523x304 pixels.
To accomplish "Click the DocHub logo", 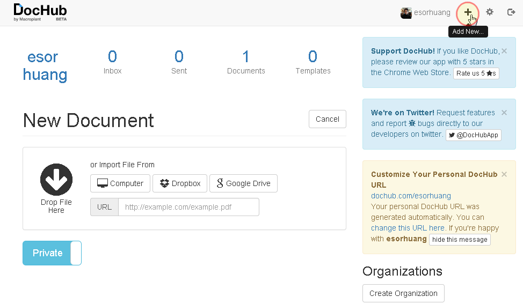I will [x=40, y=12].
